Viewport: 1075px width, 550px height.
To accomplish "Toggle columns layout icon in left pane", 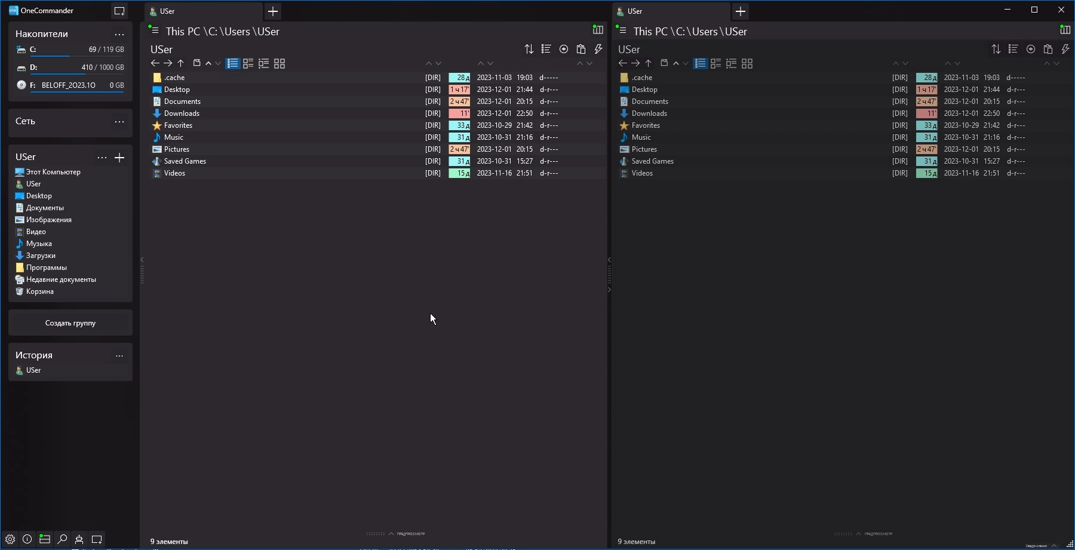I will coord(598,30).
